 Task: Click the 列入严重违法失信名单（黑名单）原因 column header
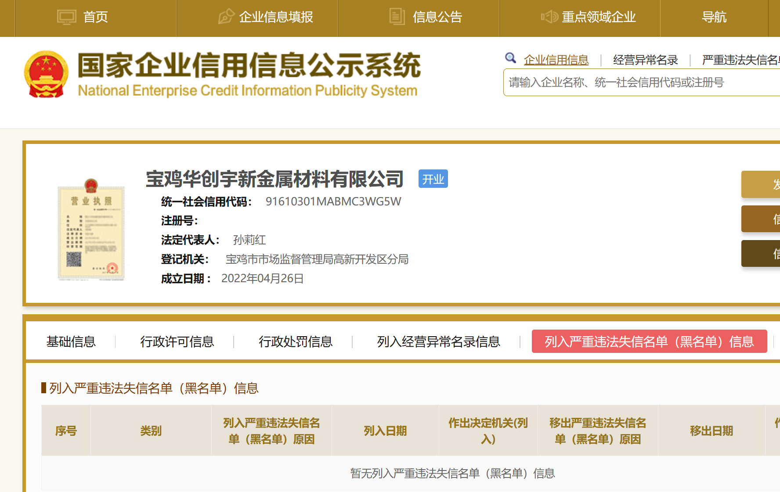coord(271,431)
